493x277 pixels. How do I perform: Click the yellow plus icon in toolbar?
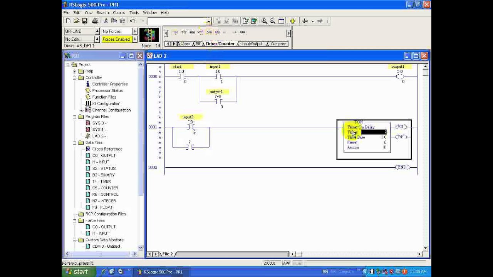point(293,21)
